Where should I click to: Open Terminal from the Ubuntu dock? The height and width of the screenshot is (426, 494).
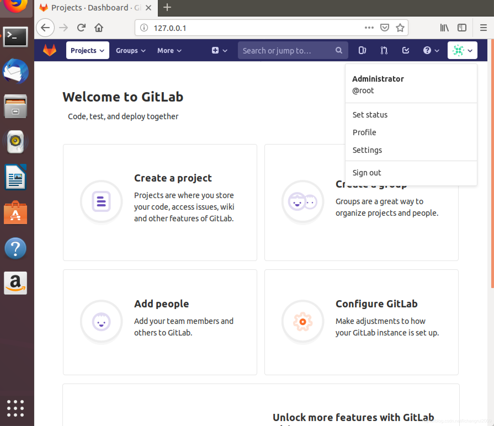point(15,37)
